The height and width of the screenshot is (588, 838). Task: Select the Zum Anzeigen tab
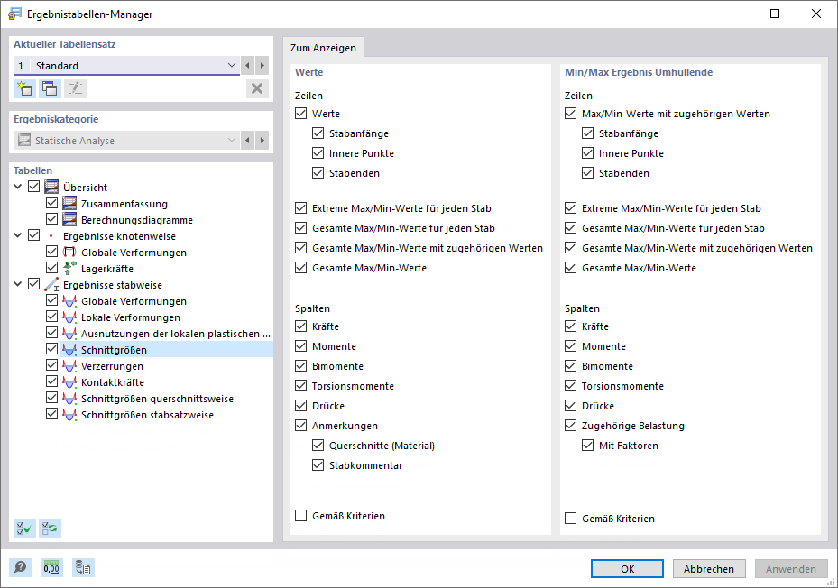tap(323, 48)
